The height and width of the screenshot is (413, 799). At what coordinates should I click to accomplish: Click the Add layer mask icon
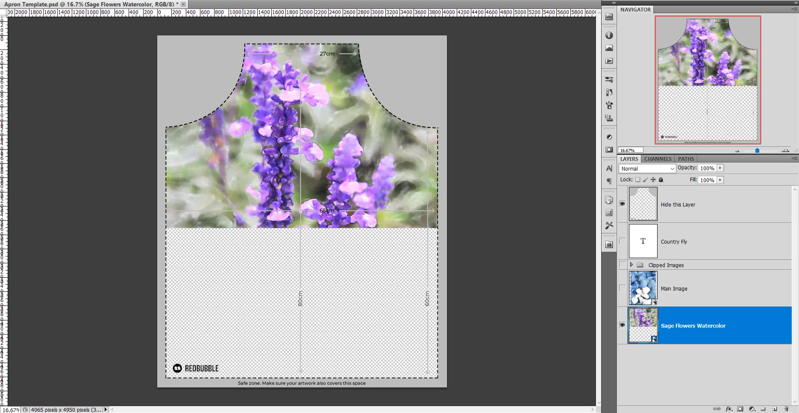click(x=740, y=409)
